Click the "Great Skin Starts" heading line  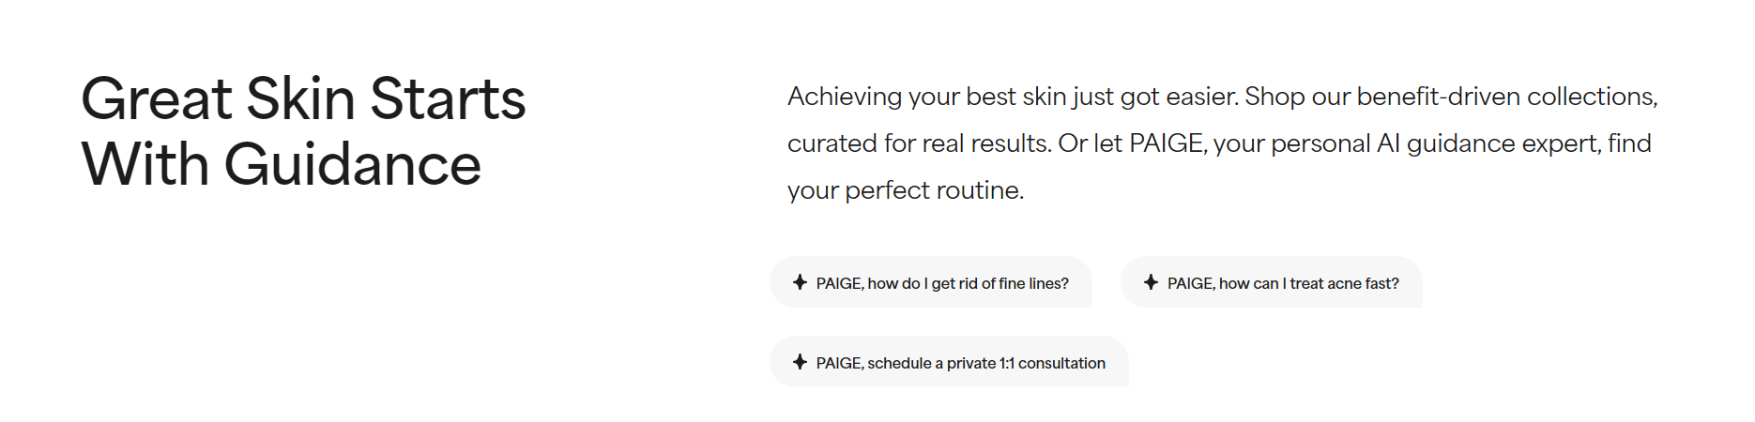click(303, 98)
